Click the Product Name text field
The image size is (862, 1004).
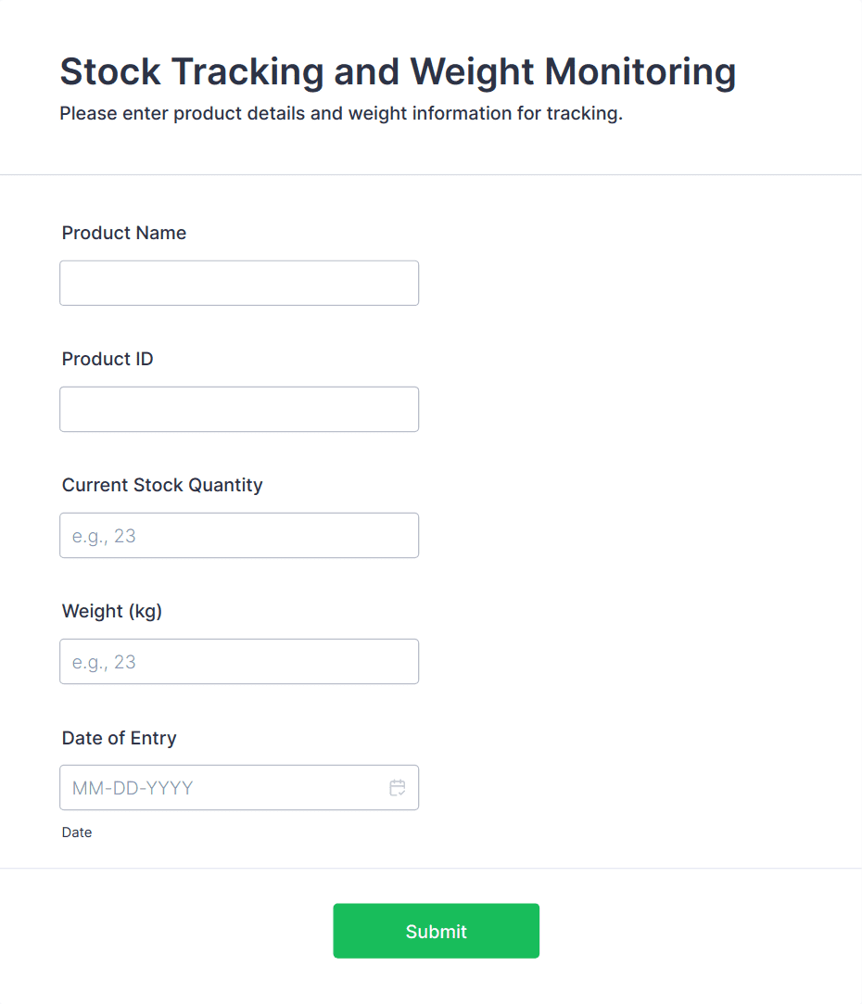(x=239, y=283)
